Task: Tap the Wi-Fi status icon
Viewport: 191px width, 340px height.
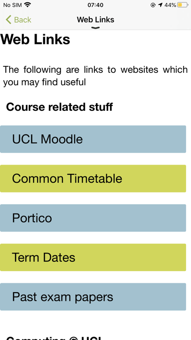Action: (x=27, y=5)
